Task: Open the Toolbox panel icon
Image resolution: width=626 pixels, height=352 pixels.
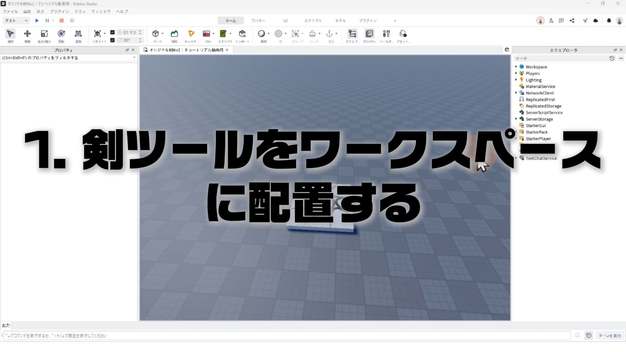Action: (386, 34)
